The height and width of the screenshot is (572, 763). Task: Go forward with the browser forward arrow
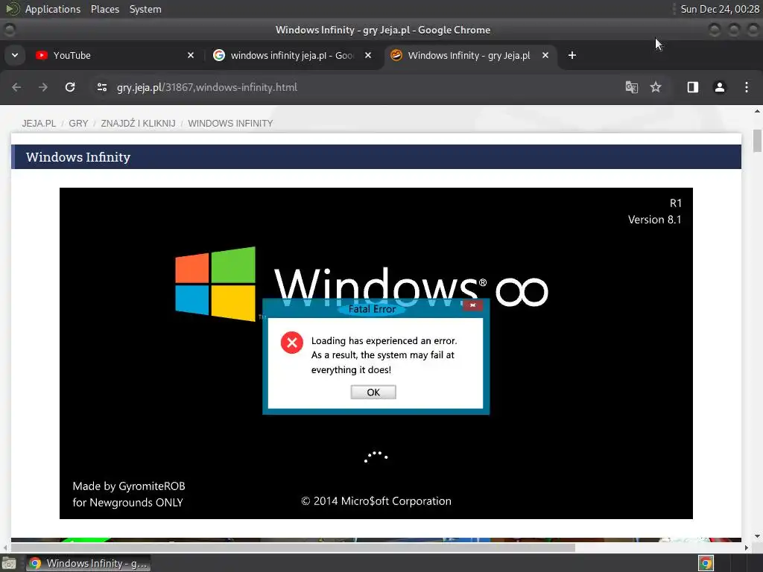coord(43,87)
